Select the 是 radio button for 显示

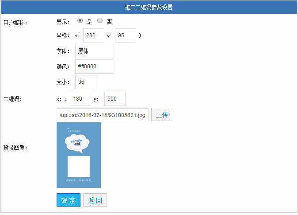80,21
